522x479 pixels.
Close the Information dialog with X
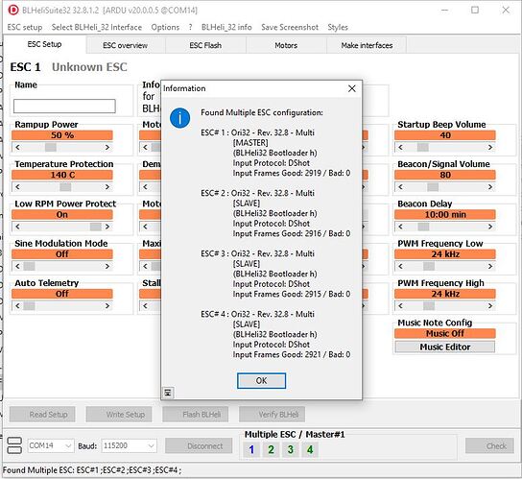click(x=352, y=88)
